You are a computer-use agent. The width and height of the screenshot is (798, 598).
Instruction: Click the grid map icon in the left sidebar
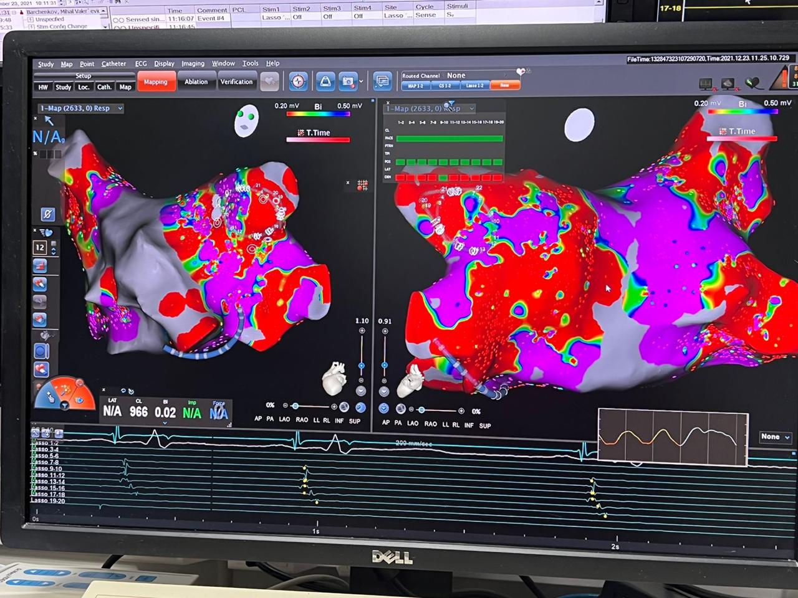41,266
